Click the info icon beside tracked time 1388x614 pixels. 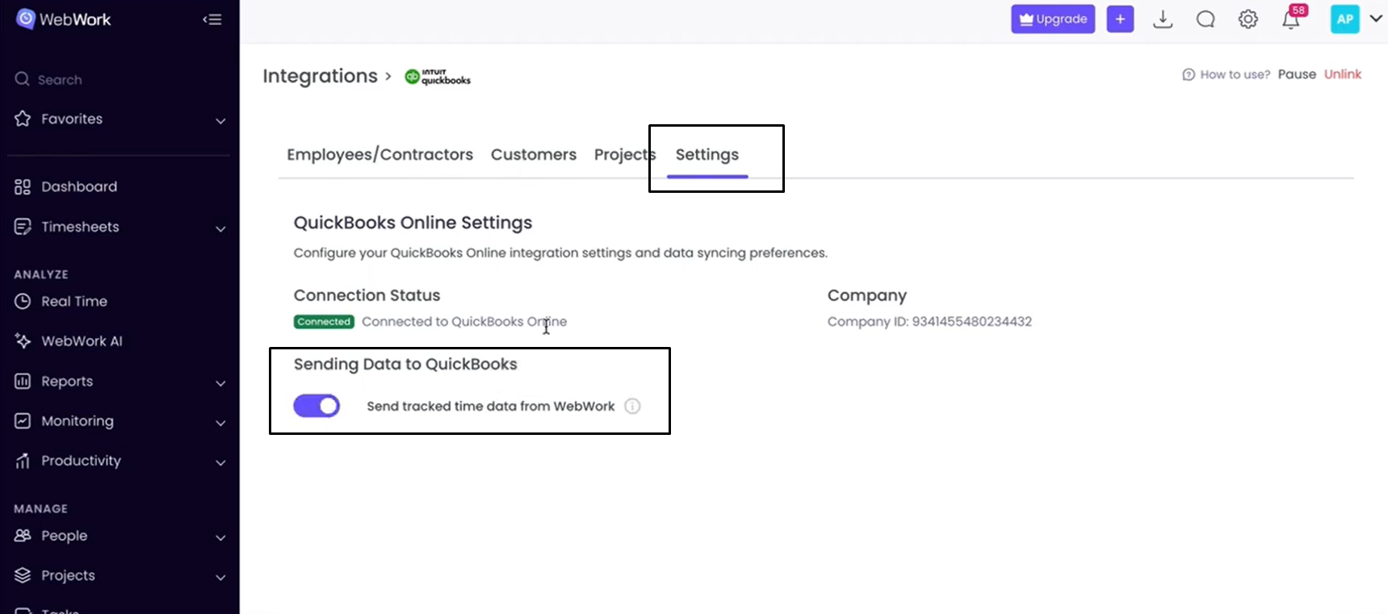click(633, 406)
